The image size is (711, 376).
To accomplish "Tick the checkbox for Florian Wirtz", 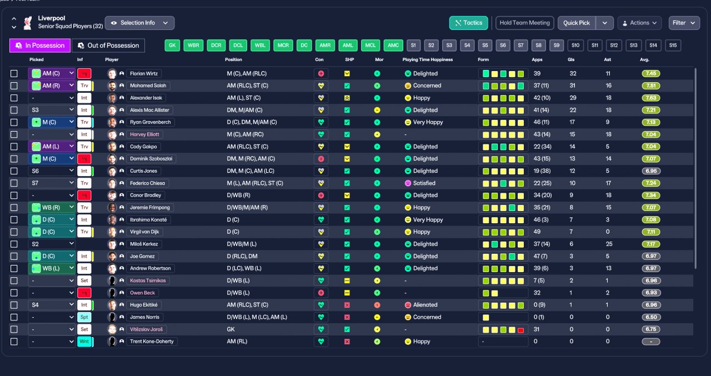I will tap(14, 73).
